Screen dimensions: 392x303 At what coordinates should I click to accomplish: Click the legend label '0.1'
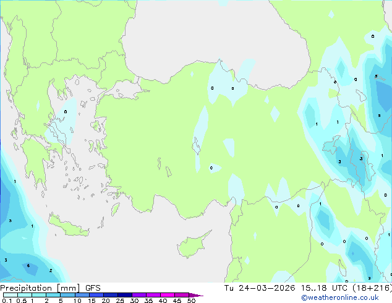tap(7, 301)
